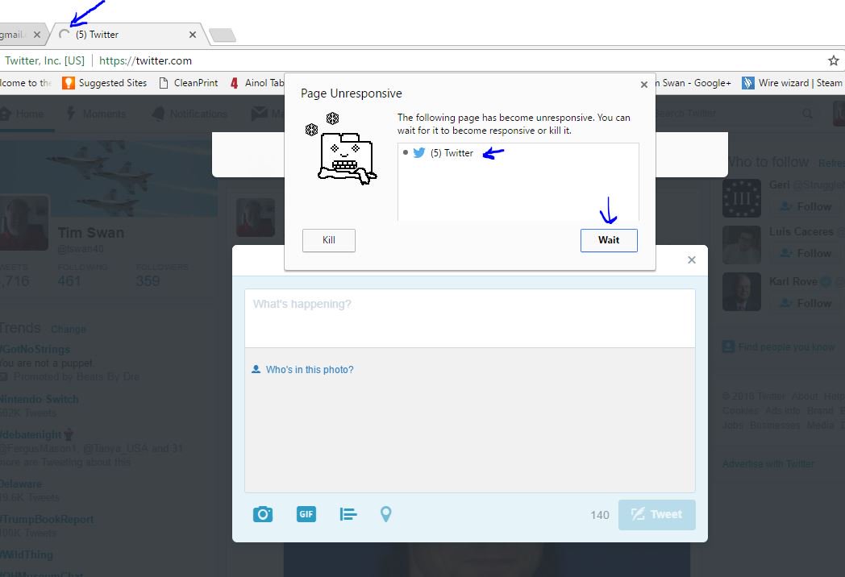Open the GIF picker icon
The width and height of the screenshot is (845, 577).
pos(306,514)
